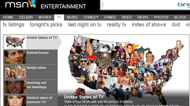Go to the HOME tab
This screenshot has height=106, width=190.
click(8, 17)
